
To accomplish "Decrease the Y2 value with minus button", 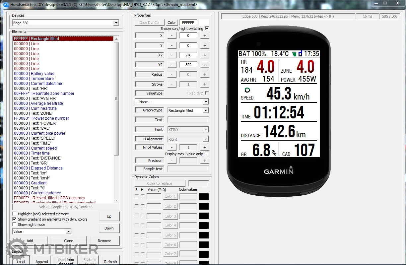I will click(171, 65).
